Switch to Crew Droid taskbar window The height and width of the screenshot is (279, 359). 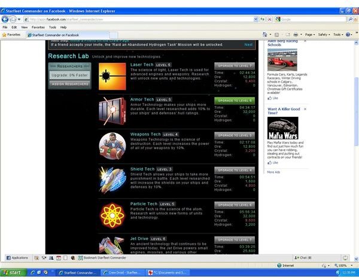[x=123, y=272]
